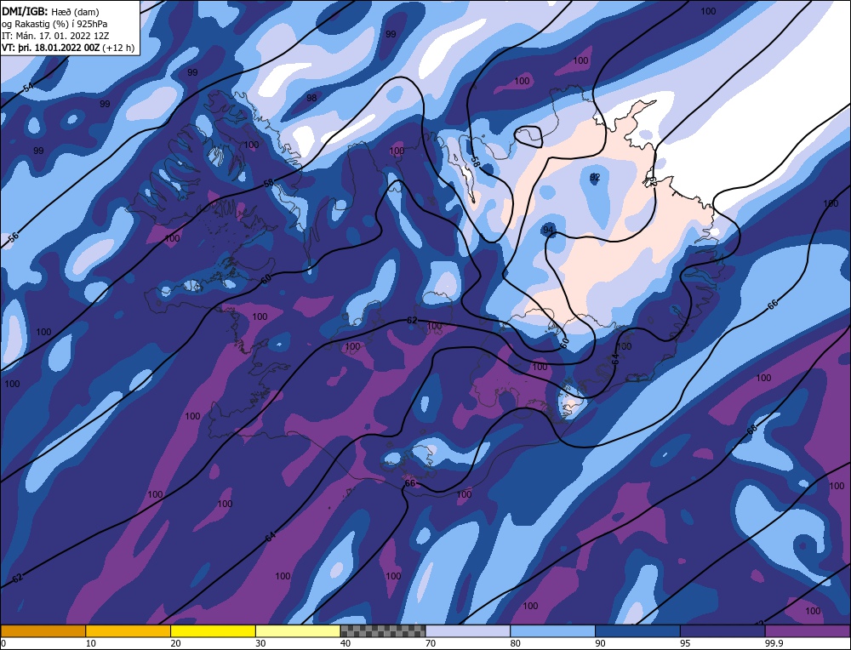Click the 'DMI/IGB: Hæð (dam)' title line

[x=50, y=11]
